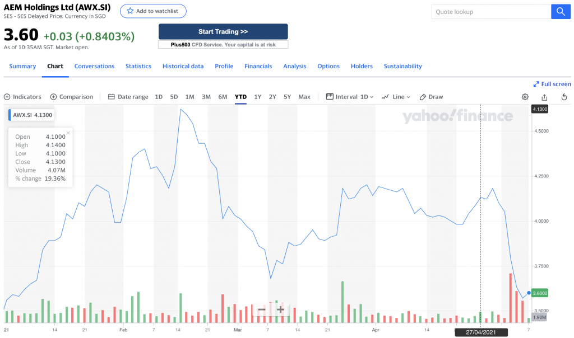The width and height of the screenshot is (574, 338).
Task: Reset the chart with the refresh icon
Action: [x=564, y=97]
